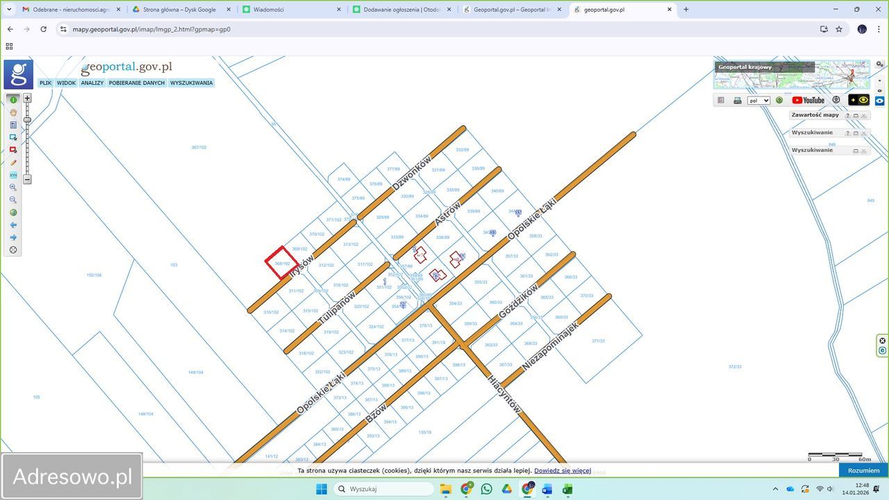Toggle the blue eye visibility button
Viewport: 889px width, 500px height.
879,101
